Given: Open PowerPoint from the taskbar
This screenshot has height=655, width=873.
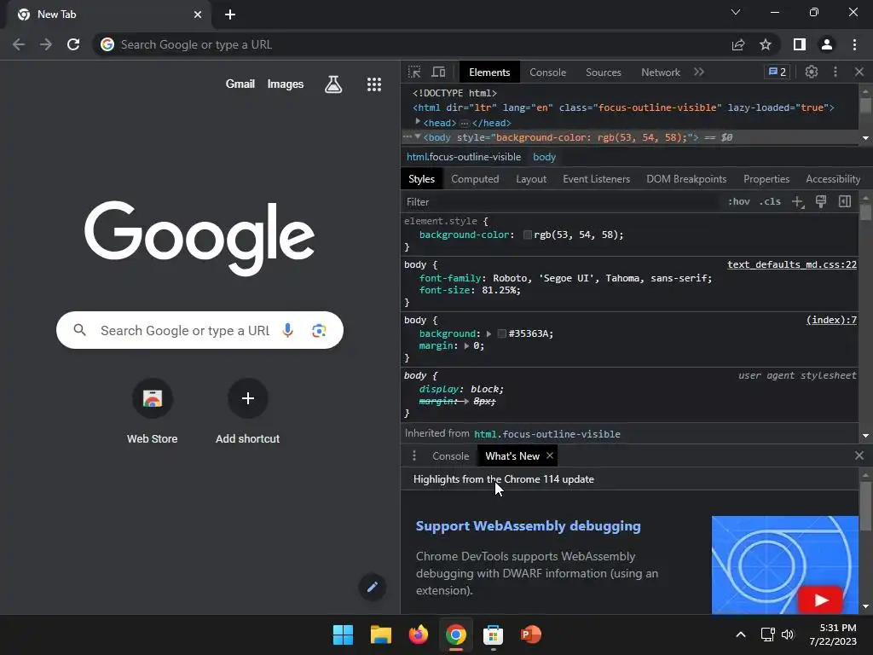Looking at the screenshot, I should pyautogui.click(x=530, y=635).
